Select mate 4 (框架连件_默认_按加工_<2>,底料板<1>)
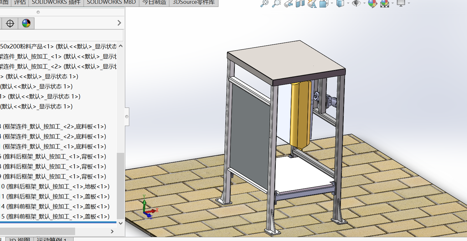Image resolution: width=467 pixels, height=241 pixels. point(53,137)
